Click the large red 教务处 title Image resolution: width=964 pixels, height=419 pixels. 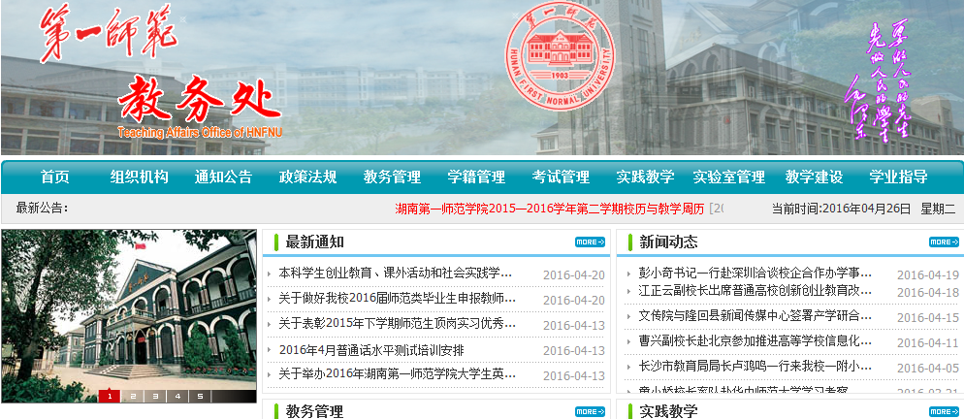[200, 101]
